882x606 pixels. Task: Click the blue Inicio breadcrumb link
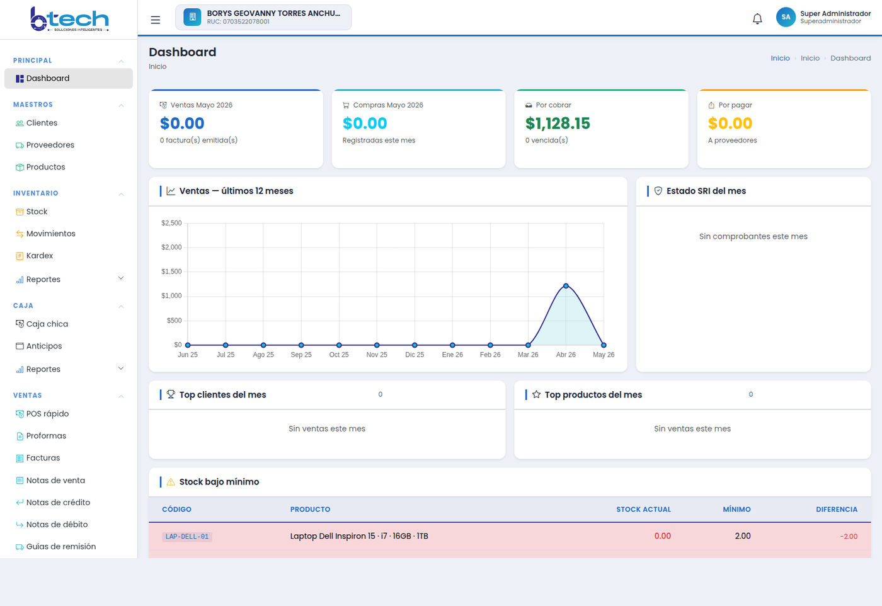(x=780, y=59)
